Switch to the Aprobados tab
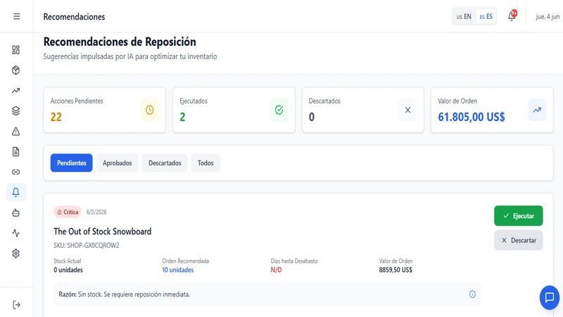The width and height of the screenshot is (563, 317). tap(117, 163)
